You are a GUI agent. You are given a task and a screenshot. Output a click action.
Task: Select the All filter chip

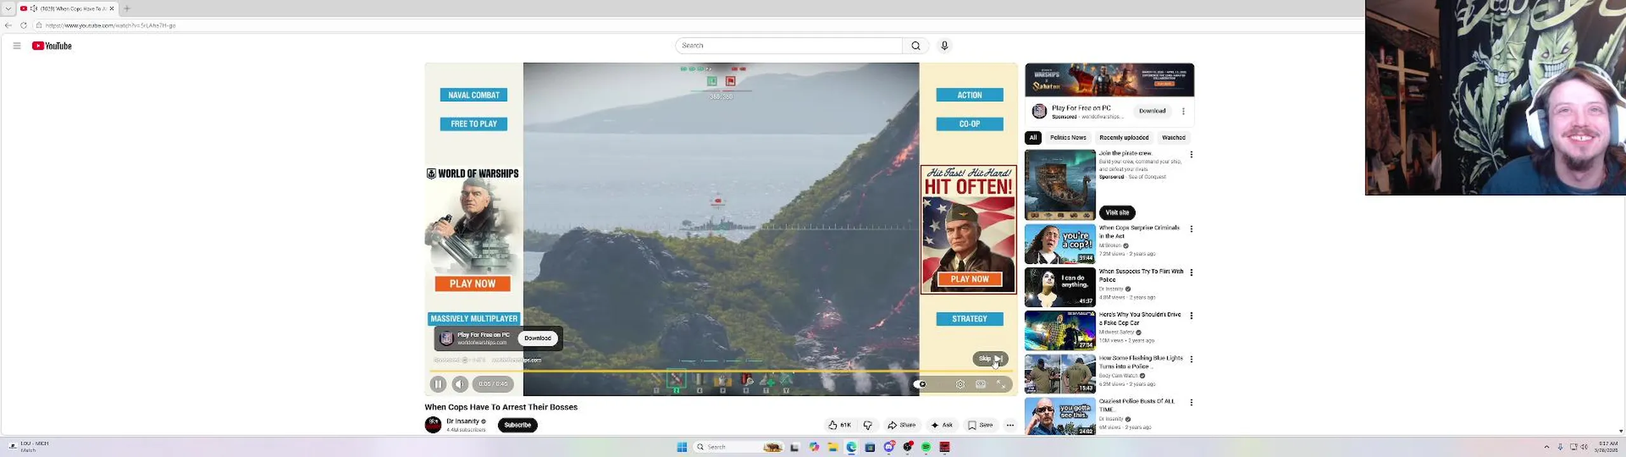(1033, 138)
